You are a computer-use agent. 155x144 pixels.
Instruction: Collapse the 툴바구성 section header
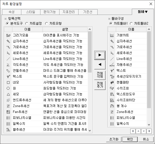(x=109, y=19)
